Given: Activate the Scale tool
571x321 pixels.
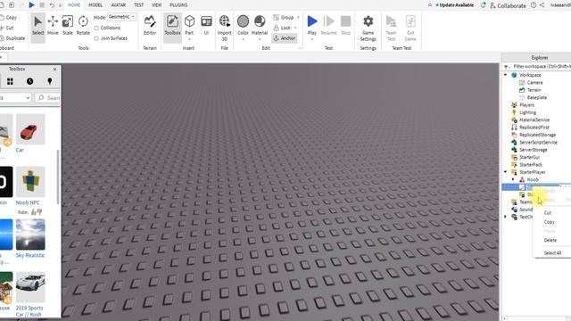Looking at the screenshot, I should pyautogui.click(x=68, y=26).
